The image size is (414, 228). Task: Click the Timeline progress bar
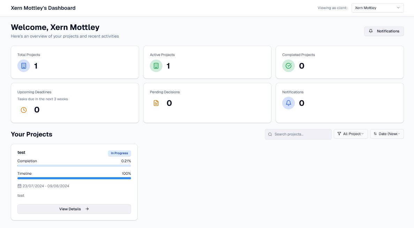click(74, 178)
